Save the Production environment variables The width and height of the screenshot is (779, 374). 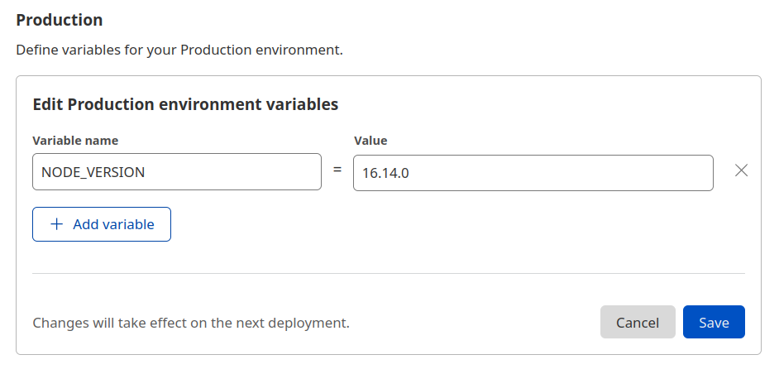714,323
